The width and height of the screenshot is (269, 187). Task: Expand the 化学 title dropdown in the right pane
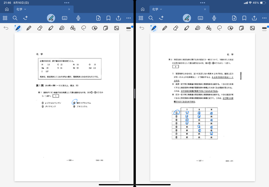point(161,9)
